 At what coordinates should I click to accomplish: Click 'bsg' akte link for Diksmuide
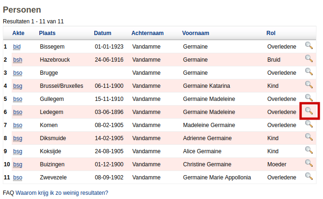(18, 138)
